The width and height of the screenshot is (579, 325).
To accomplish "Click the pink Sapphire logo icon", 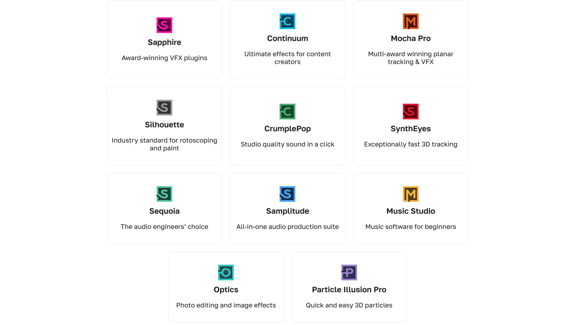I will (x=164, y=25).
